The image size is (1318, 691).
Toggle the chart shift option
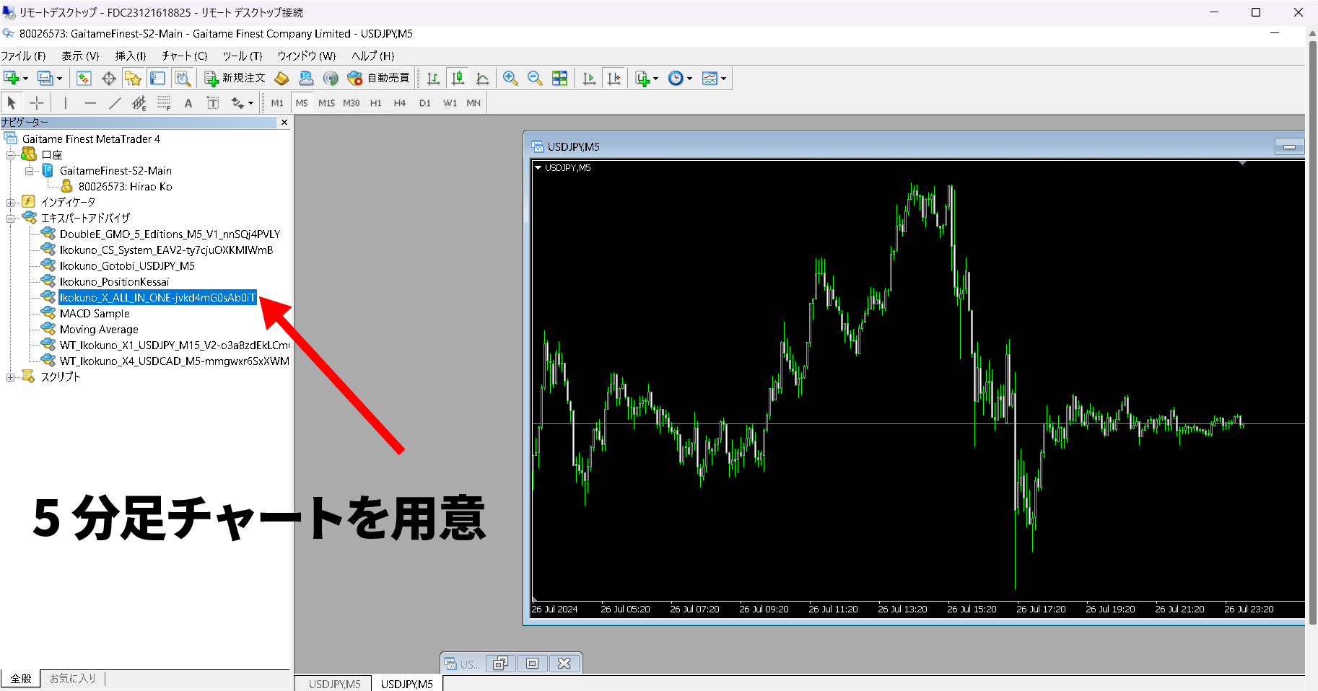[614, 78]
